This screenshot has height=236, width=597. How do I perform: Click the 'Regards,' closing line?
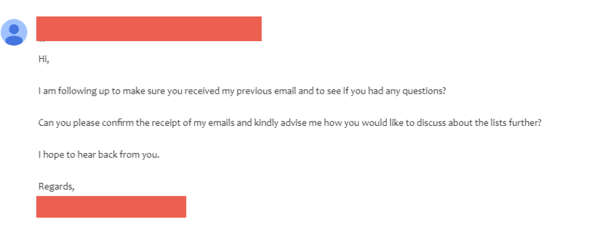[56, 187]
